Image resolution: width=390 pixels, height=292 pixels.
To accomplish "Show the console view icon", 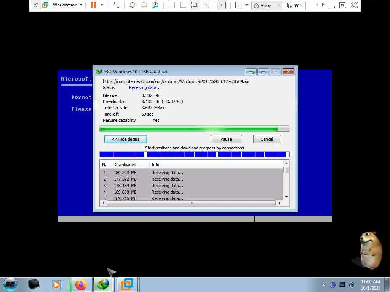I will (222, 5).
